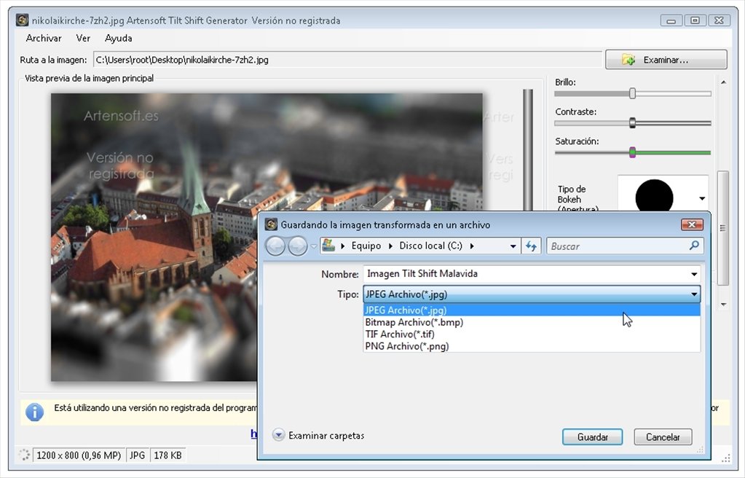The image size is (745, 478).
Task: Select Disco local (C:) breadcrumb
Action: 430,246
